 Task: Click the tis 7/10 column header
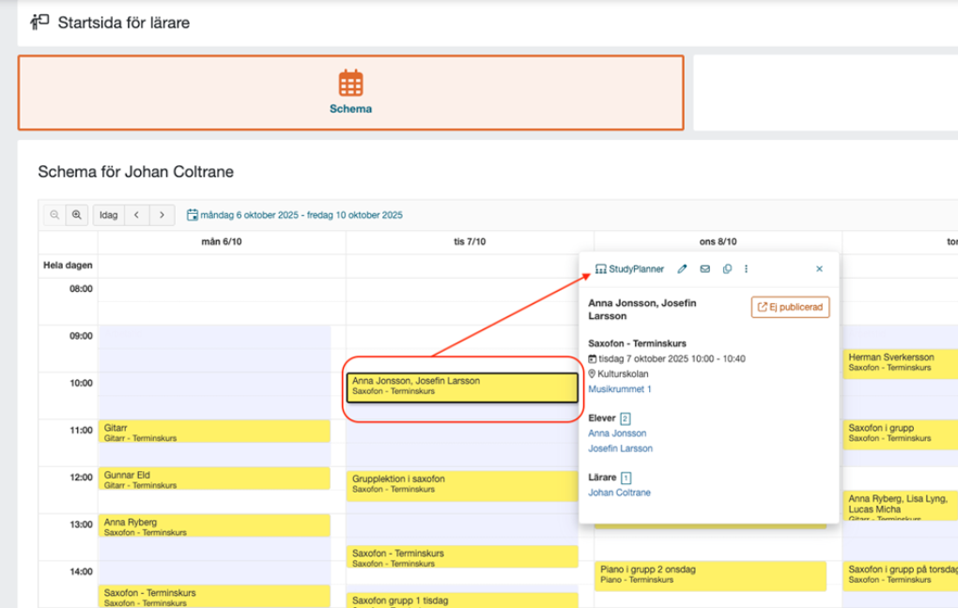click(x=470, y=242)
